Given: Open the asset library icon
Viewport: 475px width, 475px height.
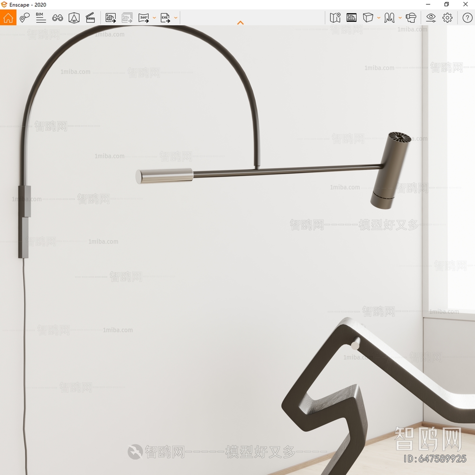Looking at the screenshot, I should point(74,18).
